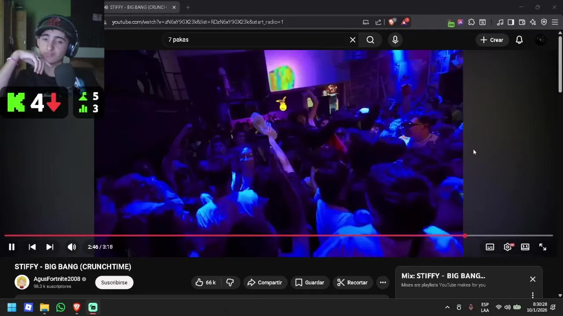Switch to theater mode view
Image resolution: width=563 pixels, height=316 pixels.
pyautogui.click(x=525, y=247)
